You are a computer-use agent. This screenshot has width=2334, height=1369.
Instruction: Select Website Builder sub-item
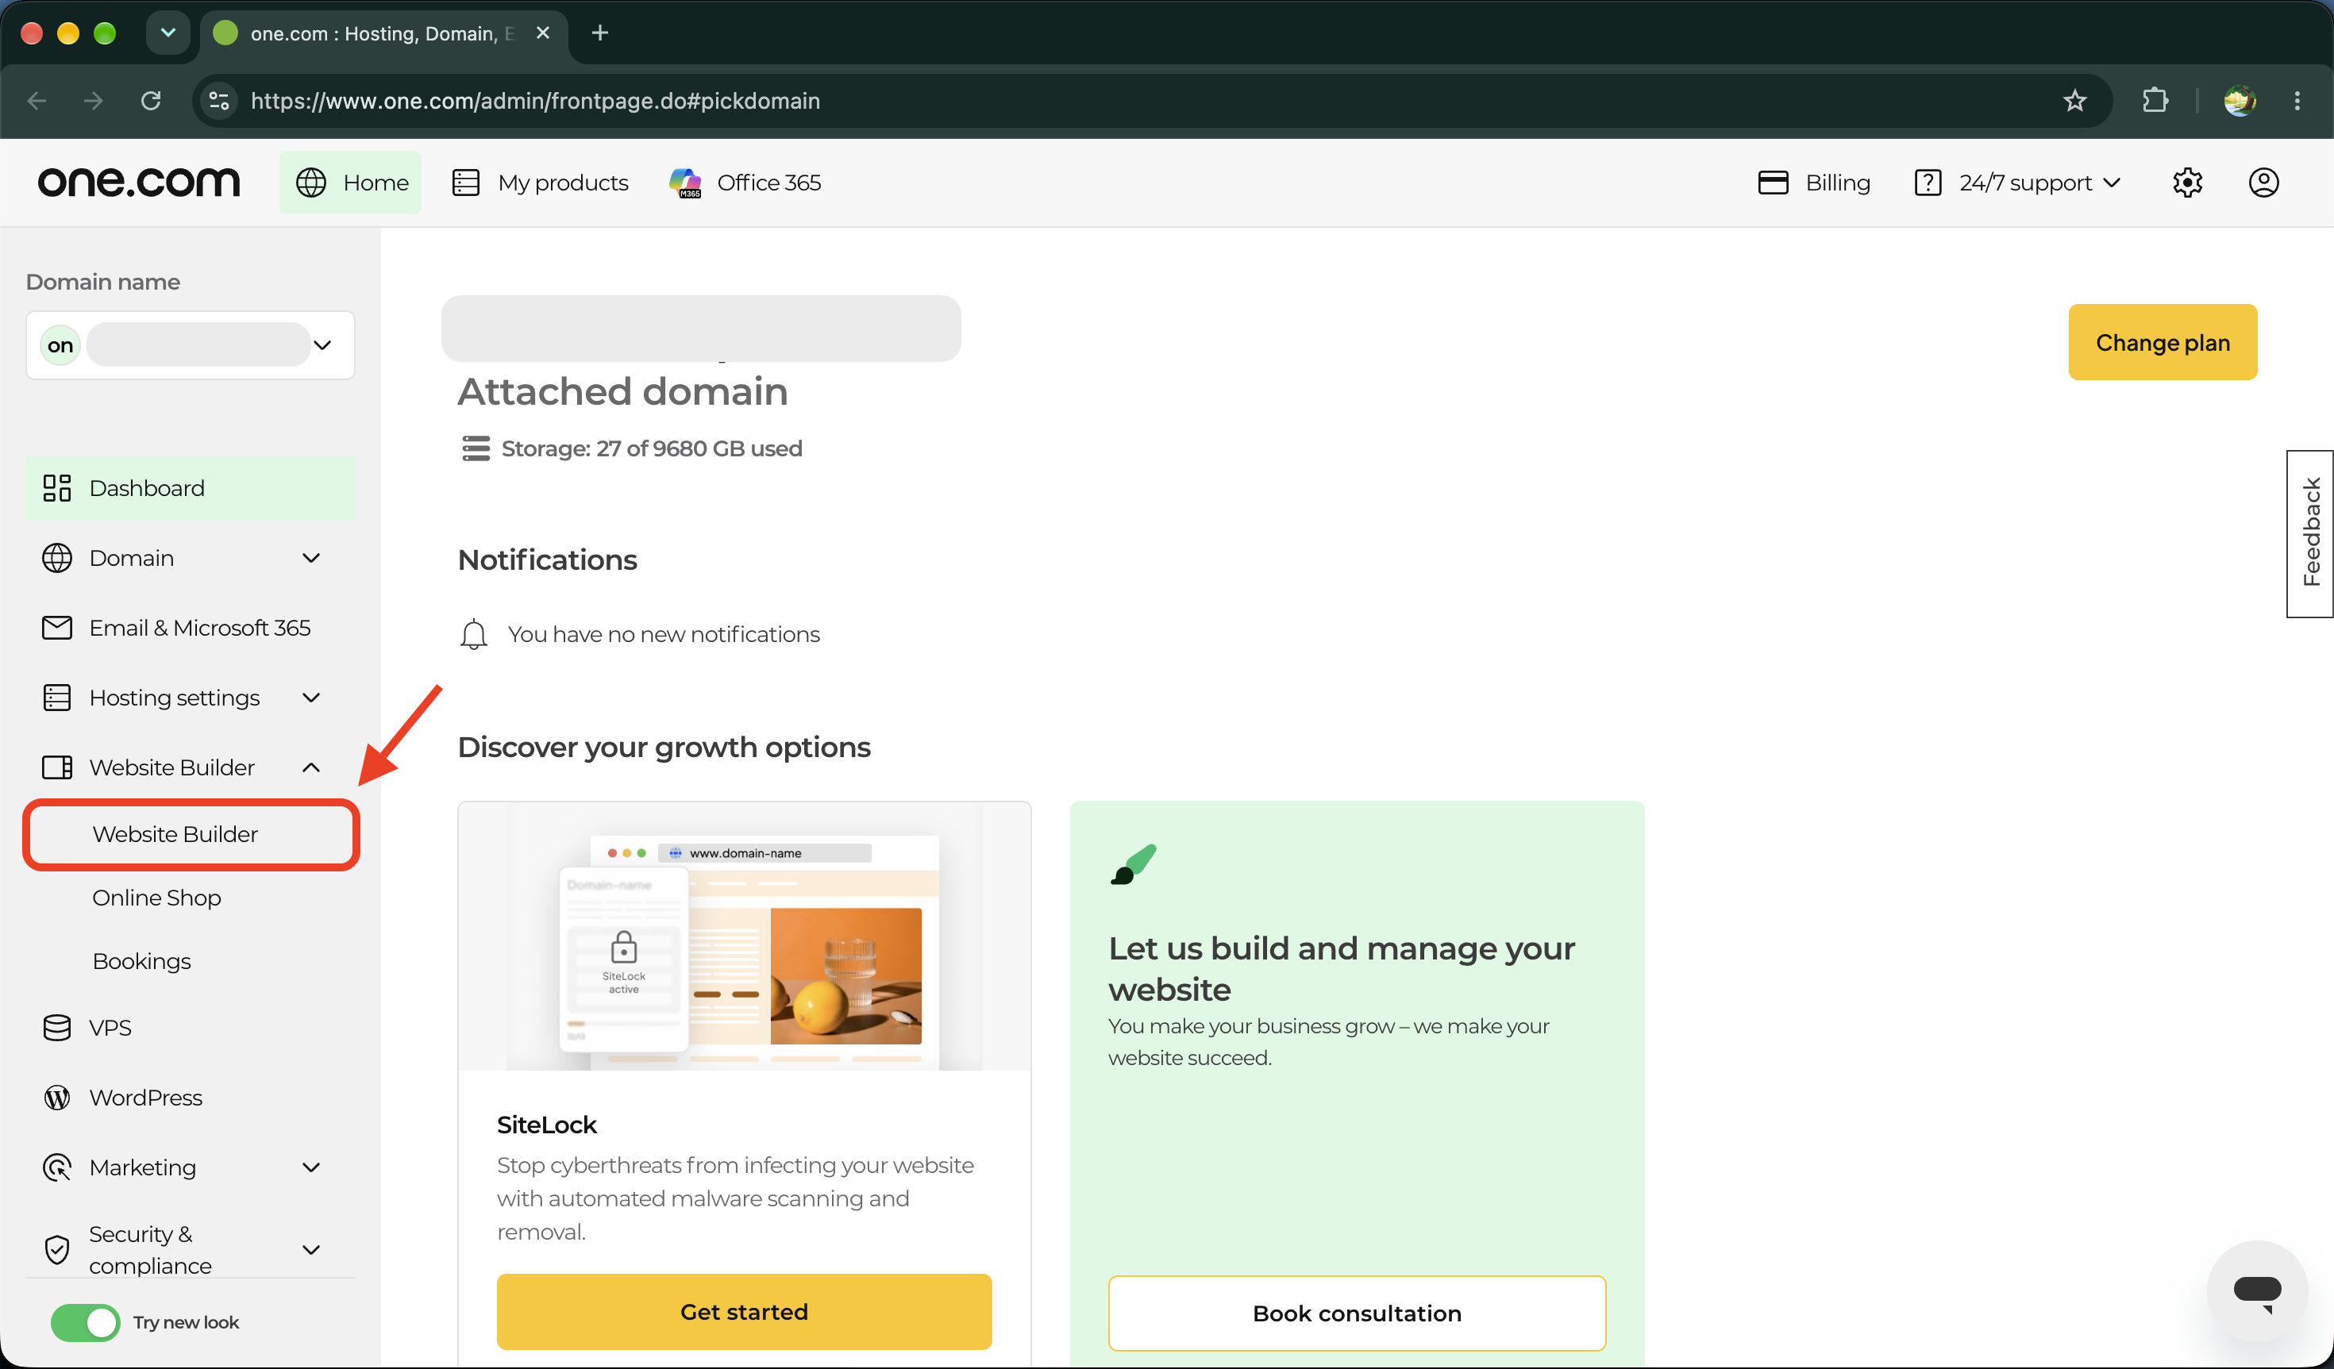(191, 834)
